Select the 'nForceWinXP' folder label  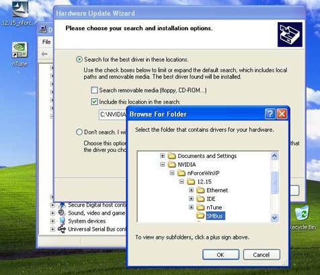point(203,173)
